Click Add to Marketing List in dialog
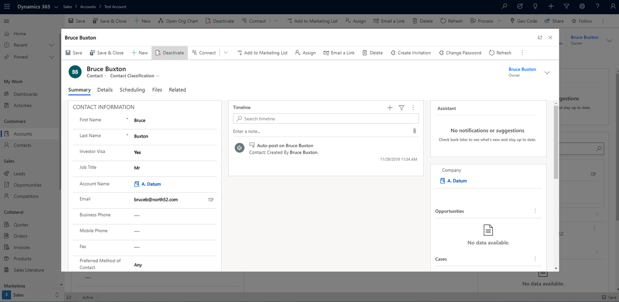This screenshot has height=302, width=619. [x=262, y=53]
